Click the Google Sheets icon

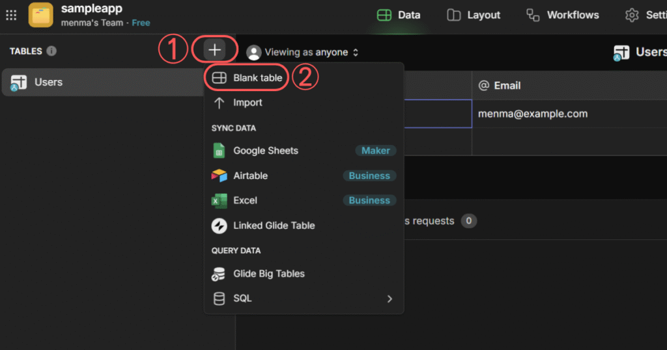pos(219,151)
